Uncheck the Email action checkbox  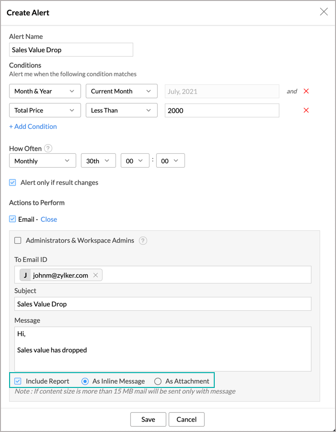[x=13, y=219]
